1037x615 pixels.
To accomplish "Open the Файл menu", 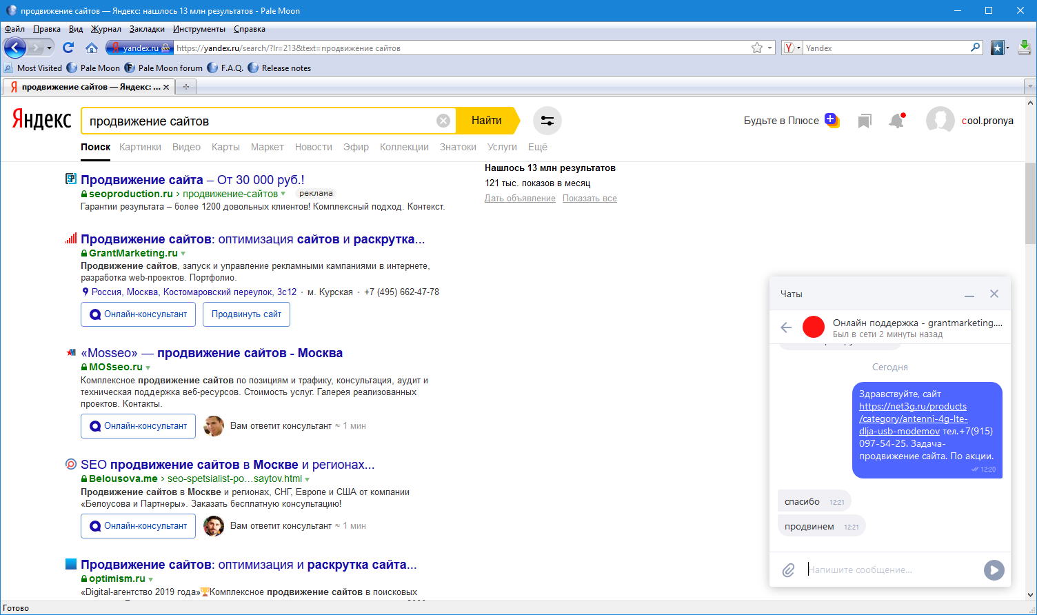I will 14,29.
